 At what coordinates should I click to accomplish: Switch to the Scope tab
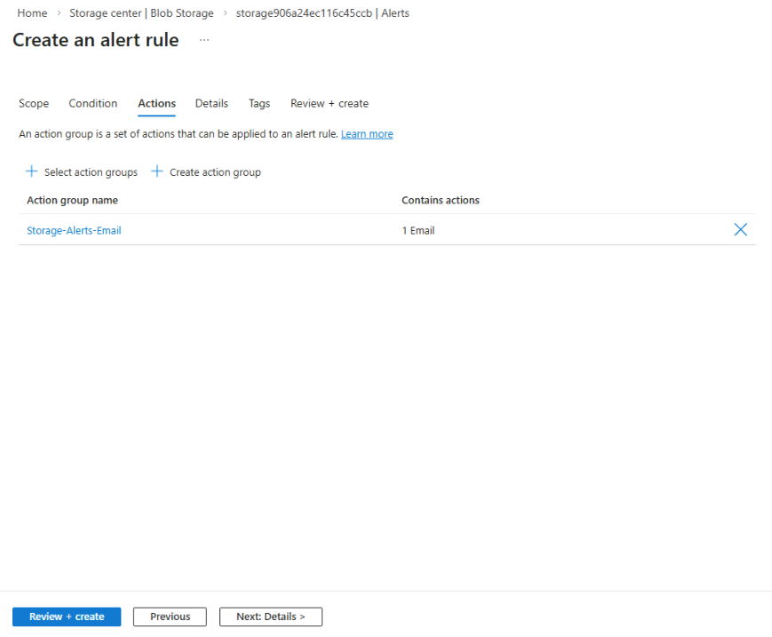coord(34,104)
